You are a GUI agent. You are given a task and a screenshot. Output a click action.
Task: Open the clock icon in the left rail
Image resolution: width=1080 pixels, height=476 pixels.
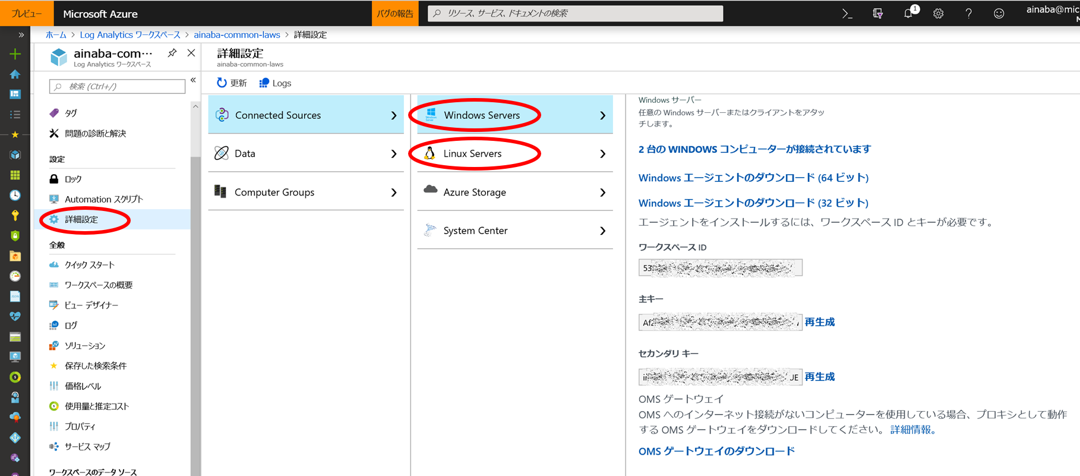coord(15,196)
